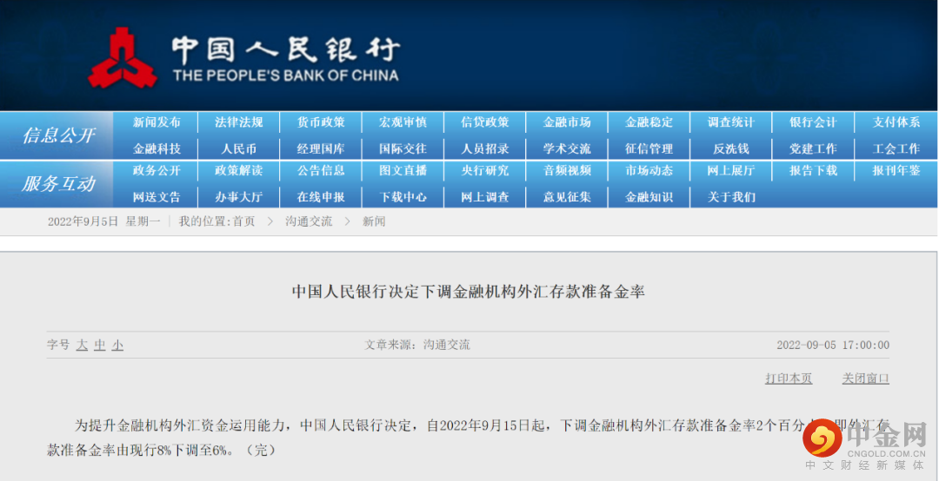The image size is (939, 481).
Task: Open 人员招录 section
Action: [484, 148]
